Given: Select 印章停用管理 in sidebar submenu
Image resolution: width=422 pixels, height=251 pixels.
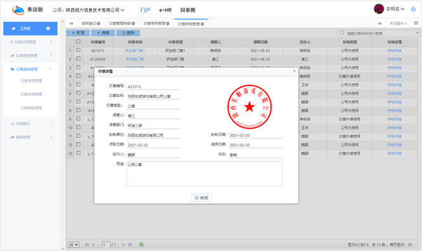Looking at the screenshot, I should (x=31, y=81).
